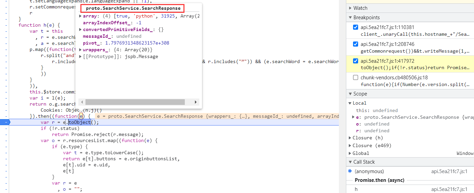The image size is (474, 193).
Task: Click the highlighted toObject call in code
Action: tap(80, 122)
